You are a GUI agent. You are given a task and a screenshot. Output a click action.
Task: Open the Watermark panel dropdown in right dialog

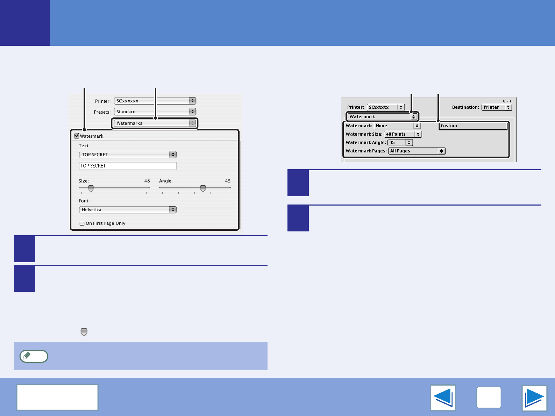coord(382,117)
